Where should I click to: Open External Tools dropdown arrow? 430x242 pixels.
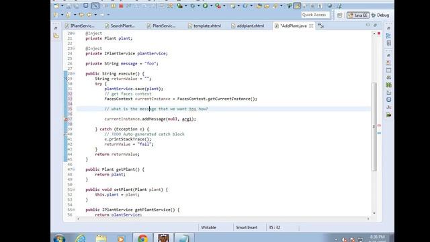224,6
